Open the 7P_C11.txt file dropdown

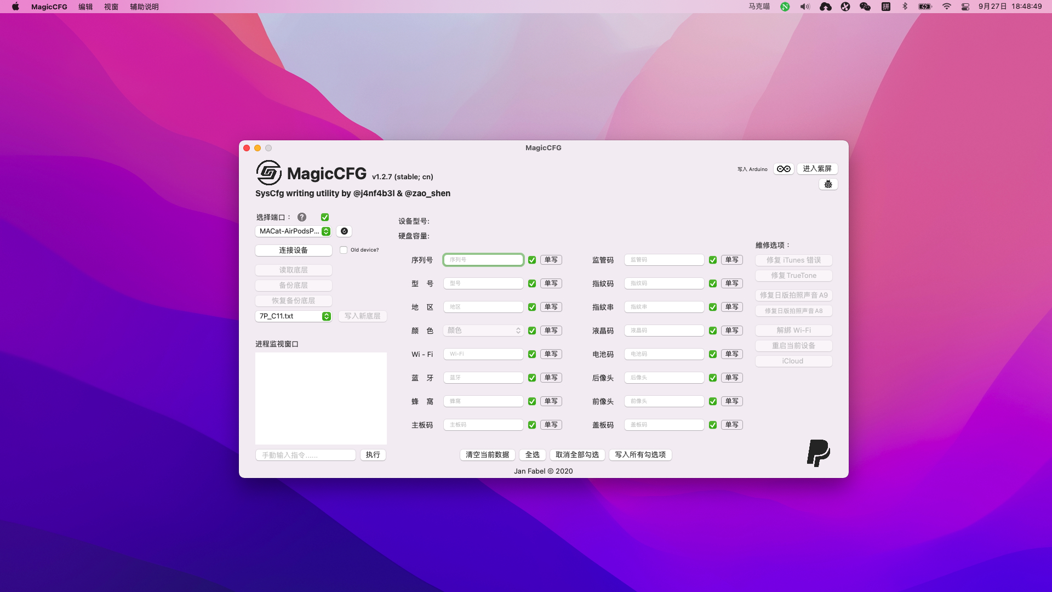click(293, 316)
